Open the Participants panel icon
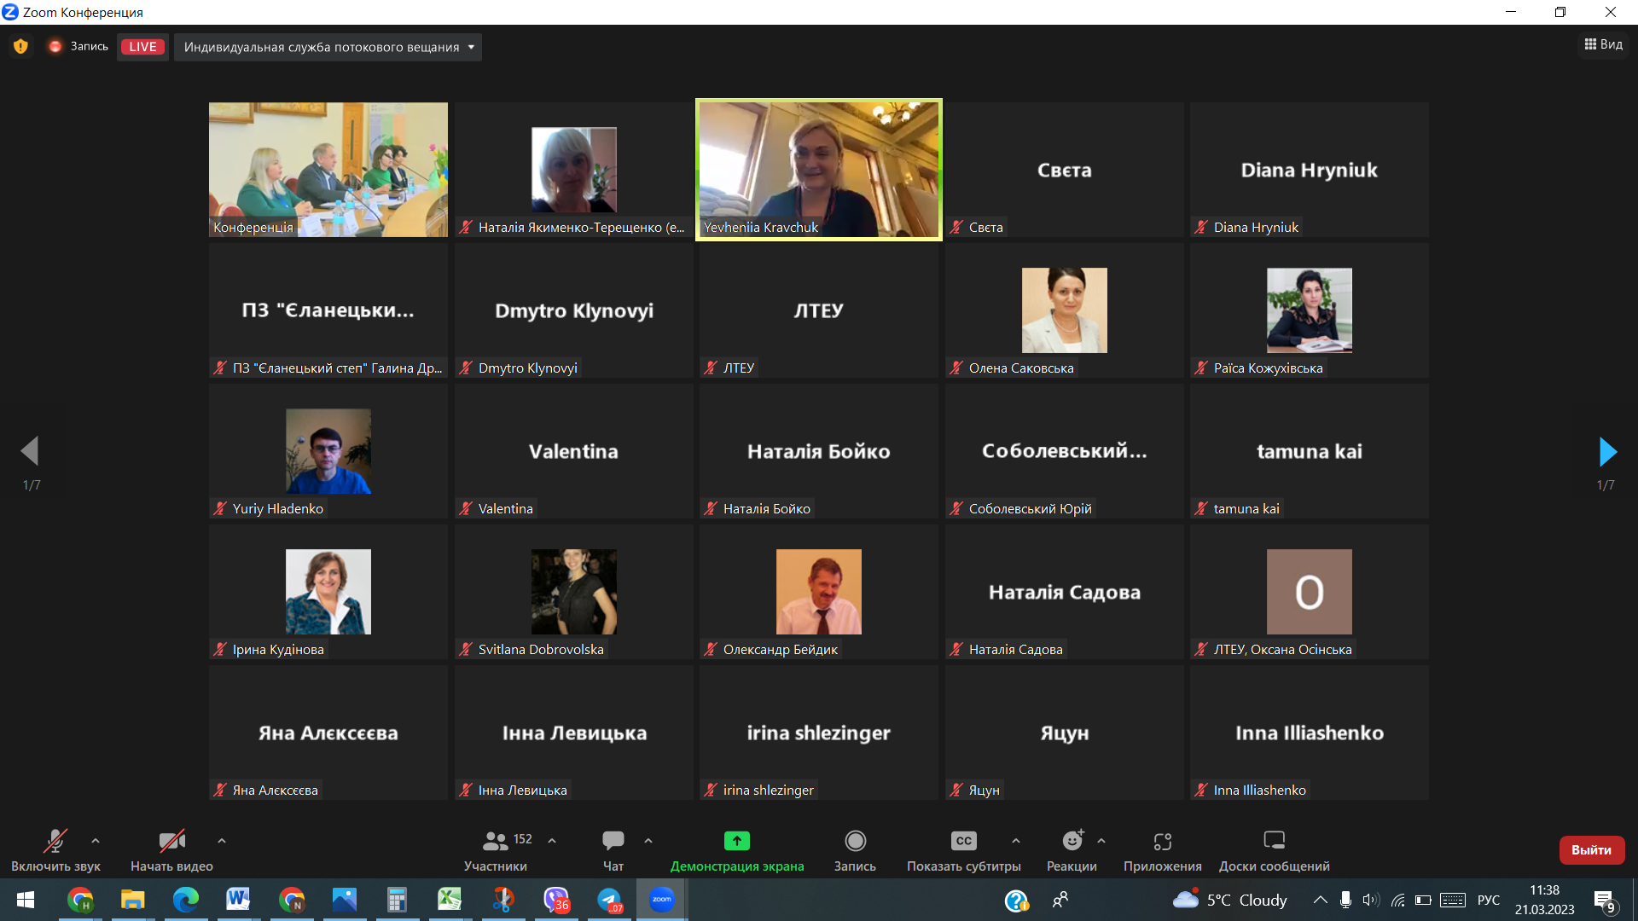Screen dimensions: 1638x921 tap(495, 841)
